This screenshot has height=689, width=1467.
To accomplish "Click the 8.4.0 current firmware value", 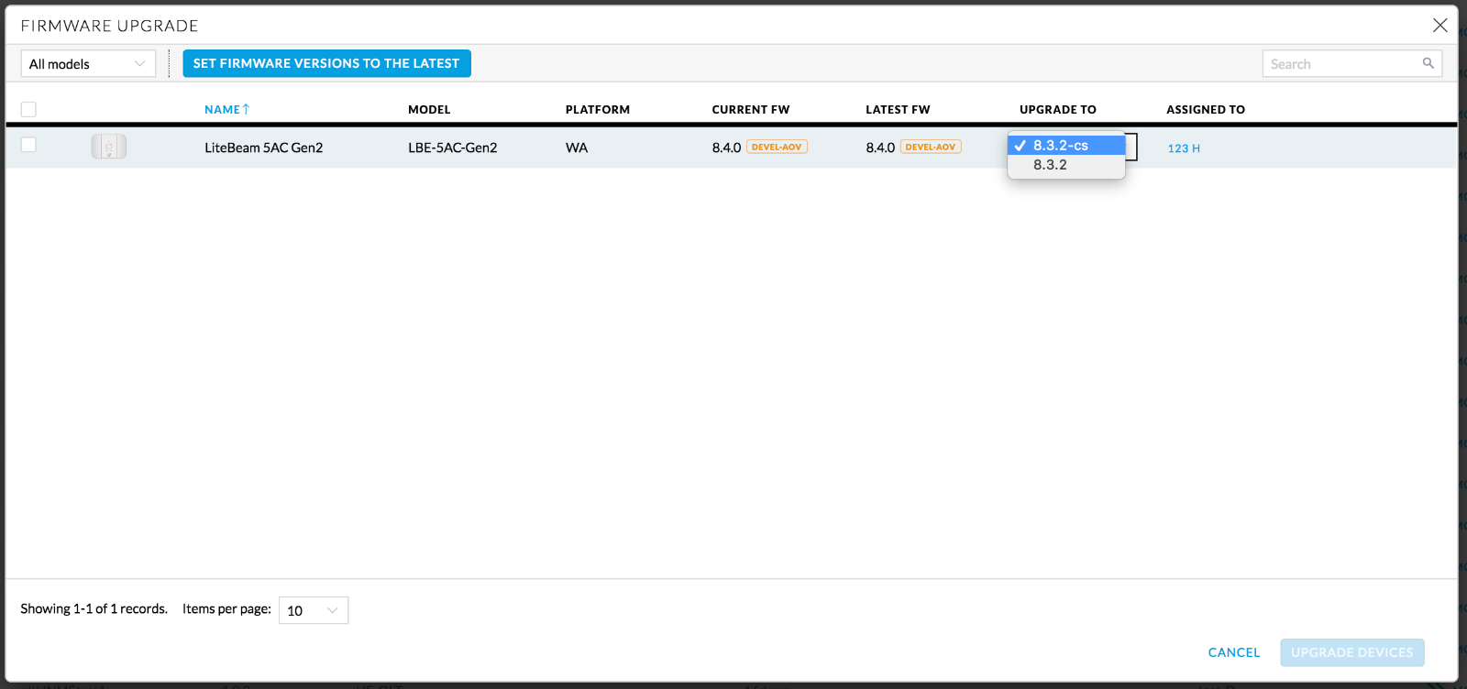I will click(x=726, y=148).
